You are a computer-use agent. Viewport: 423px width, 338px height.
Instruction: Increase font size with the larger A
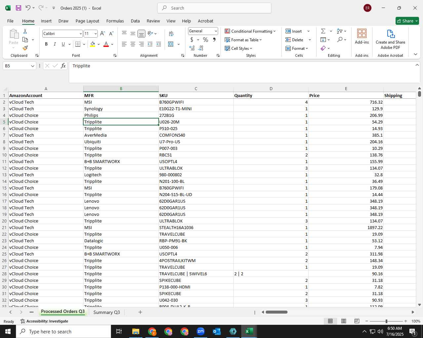point(102,33)
